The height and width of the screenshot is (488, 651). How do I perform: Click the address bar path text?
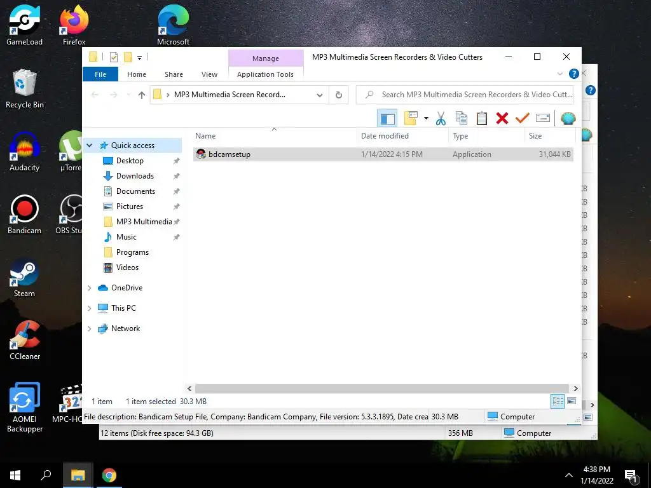pos(230,95)
